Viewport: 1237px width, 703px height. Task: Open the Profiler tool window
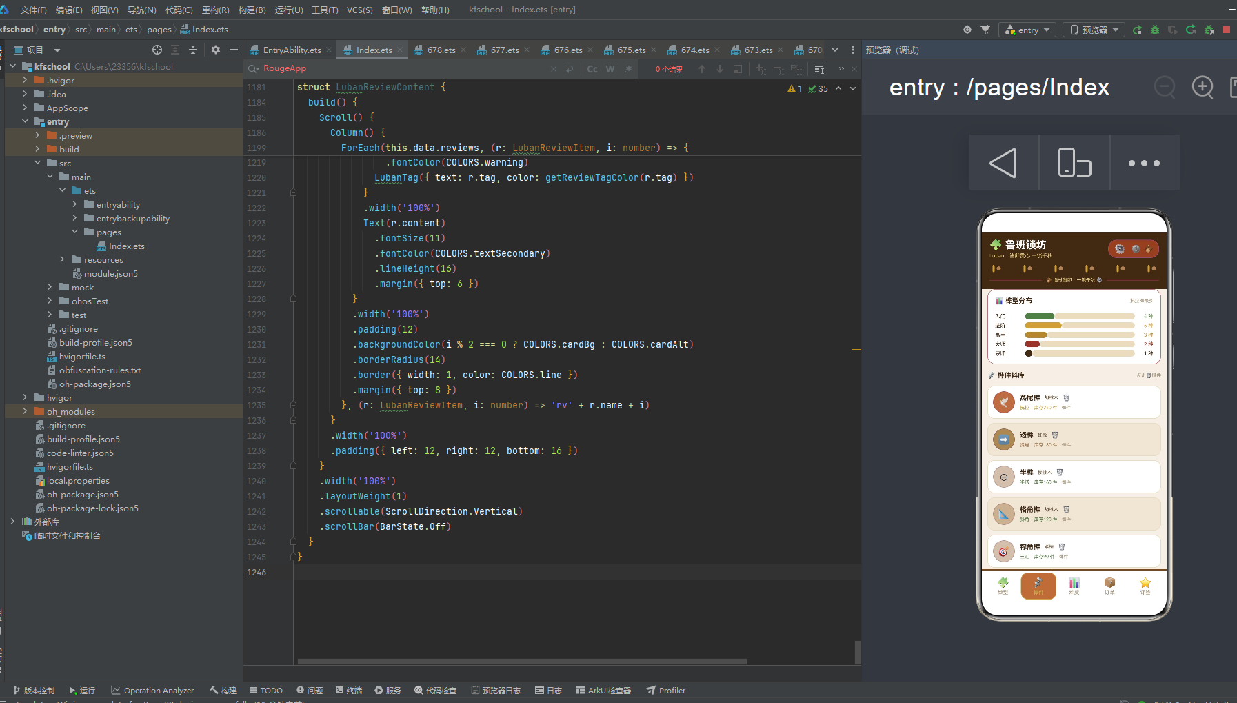(666, 690)
